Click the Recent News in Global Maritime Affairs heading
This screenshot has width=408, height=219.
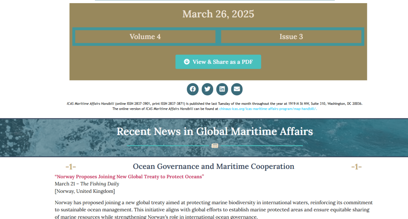(215, 131)
